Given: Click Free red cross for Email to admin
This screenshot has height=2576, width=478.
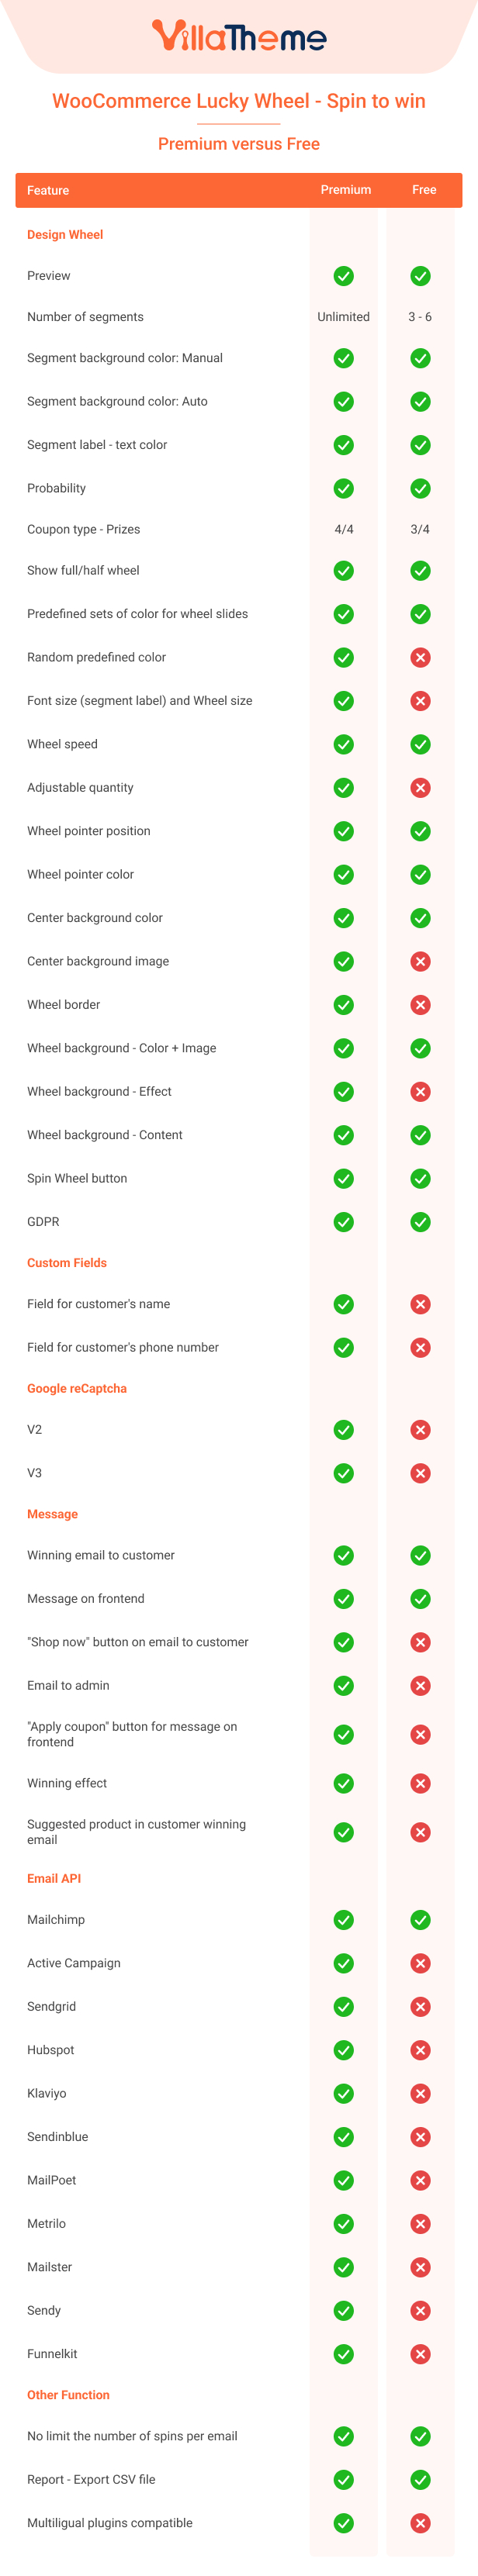Looking at the screenshot, I should tap(421, 1686).
